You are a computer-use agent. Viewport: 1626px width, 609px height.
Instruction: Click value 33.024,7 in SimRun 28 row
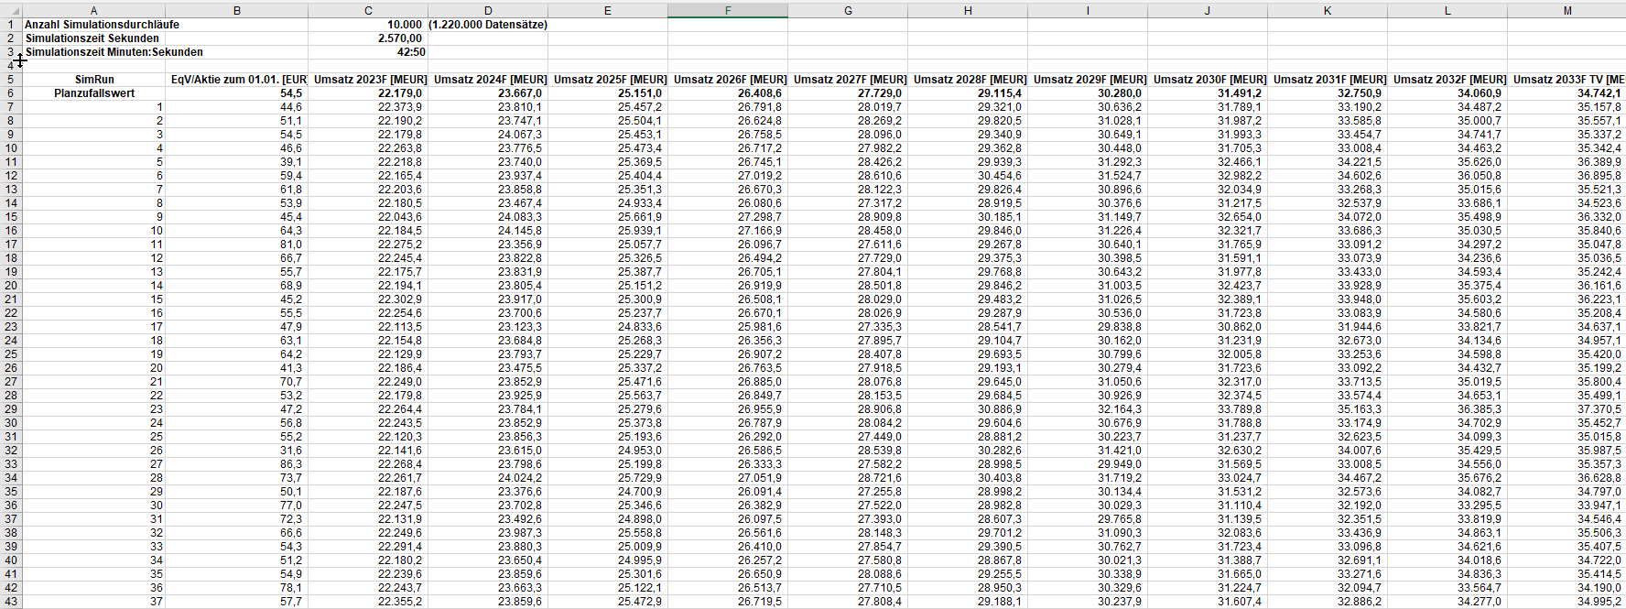tap(1240, 478)
